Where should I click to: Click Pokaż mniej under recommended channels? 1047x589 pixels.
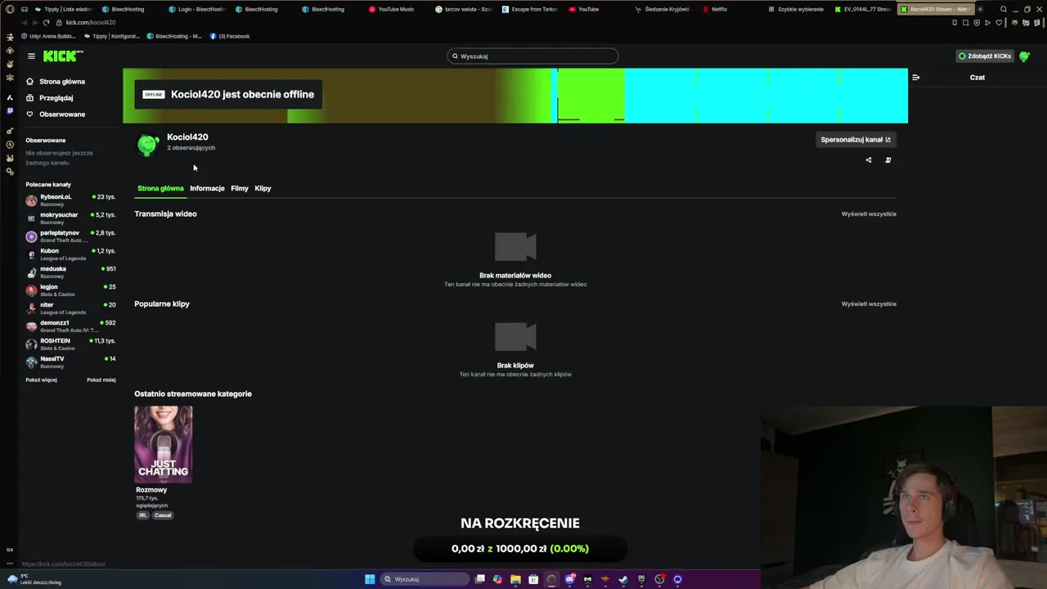click(101, 380)
